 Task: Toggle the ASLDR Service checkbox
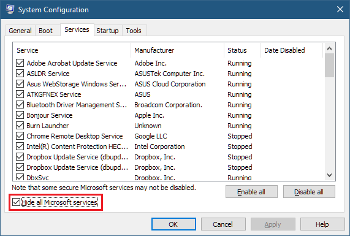click(20, 74)
